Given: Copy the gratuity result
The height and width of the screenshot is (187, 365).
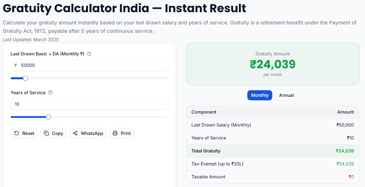Looking at the screenshot, I should click(53, 133).
